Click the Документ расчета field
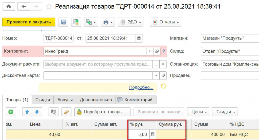The image size is (259, 140). point(98,64)
